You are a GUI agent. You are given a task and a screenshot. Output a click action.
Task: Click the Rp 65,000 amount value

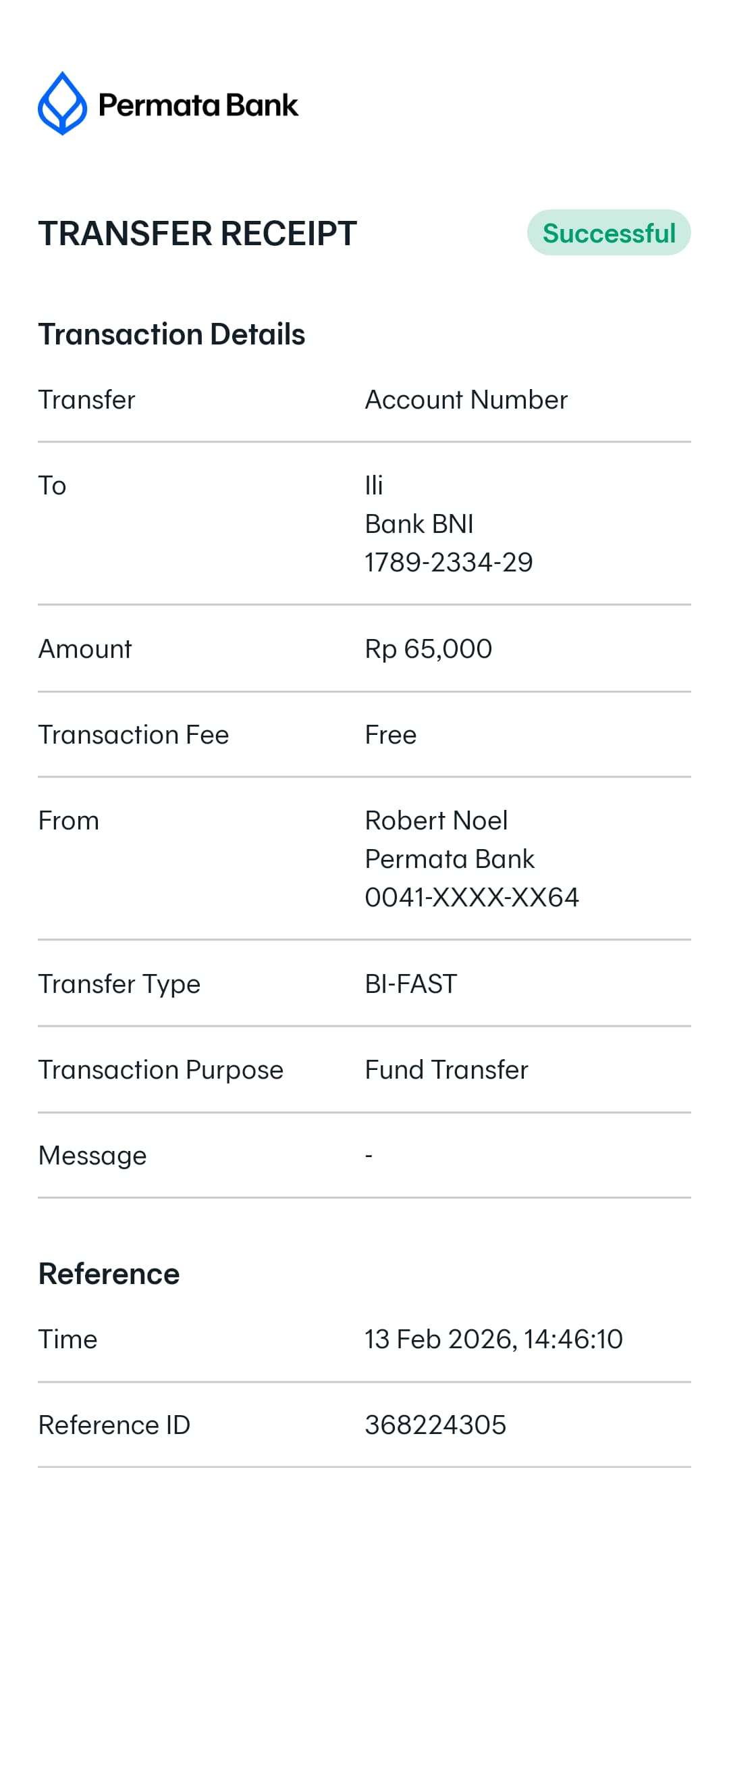429,648
